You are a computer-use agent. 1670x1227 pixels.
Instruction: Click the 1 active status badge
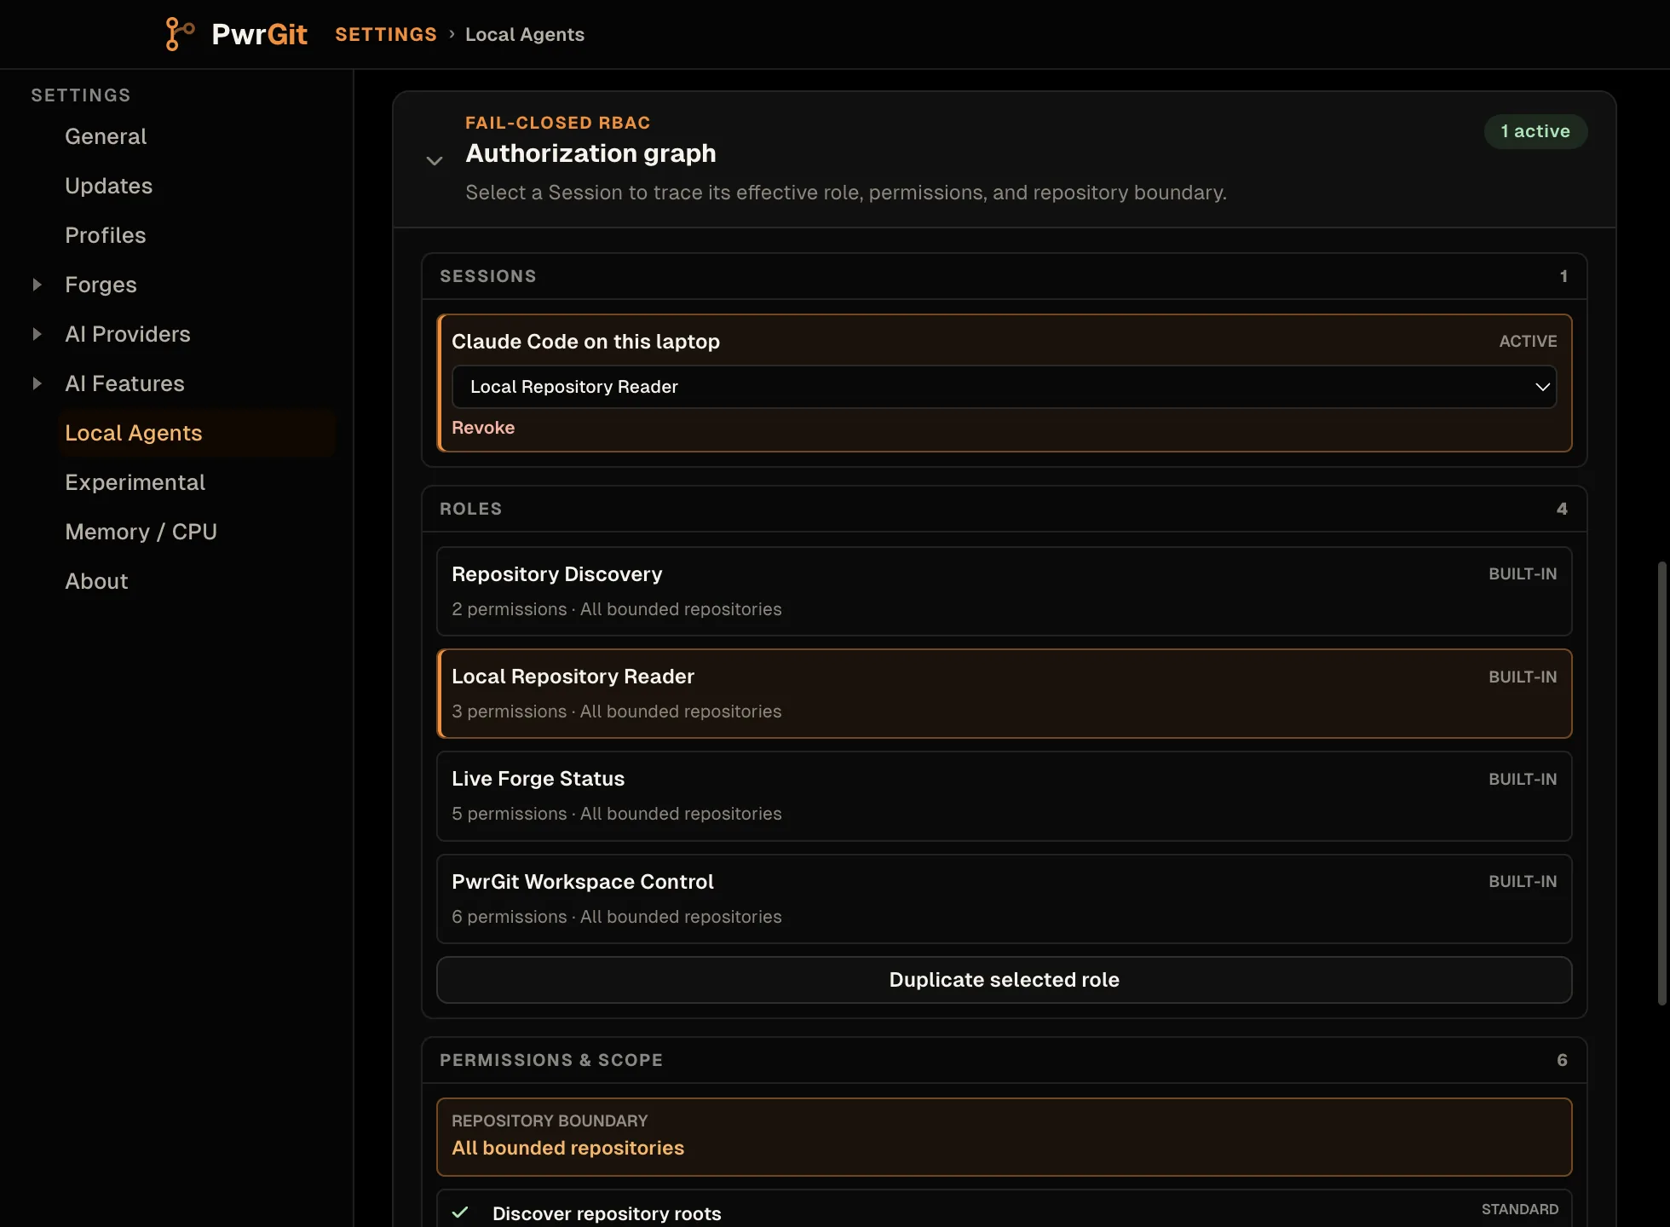click(x=1535, y=131)
